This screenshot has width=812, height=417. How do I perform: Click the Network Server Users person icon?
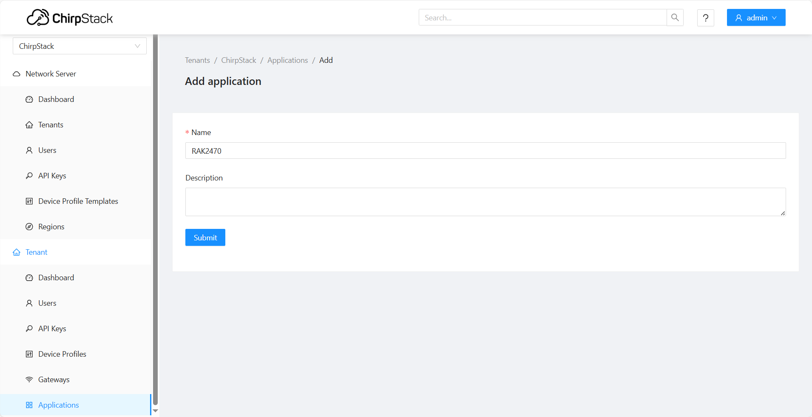[29, 150]
